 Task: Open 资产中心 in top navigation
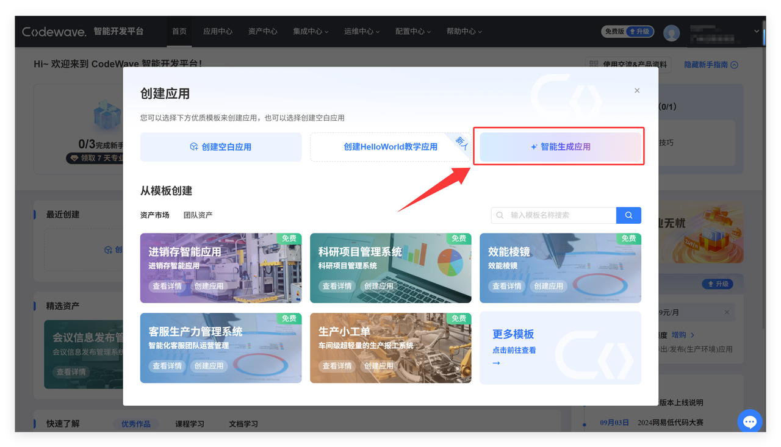pos(263,32)
